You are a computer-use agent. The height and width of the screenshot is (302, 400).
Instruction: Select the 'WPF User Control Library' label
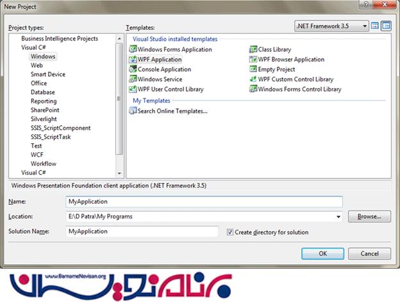(x=171, y=89)
